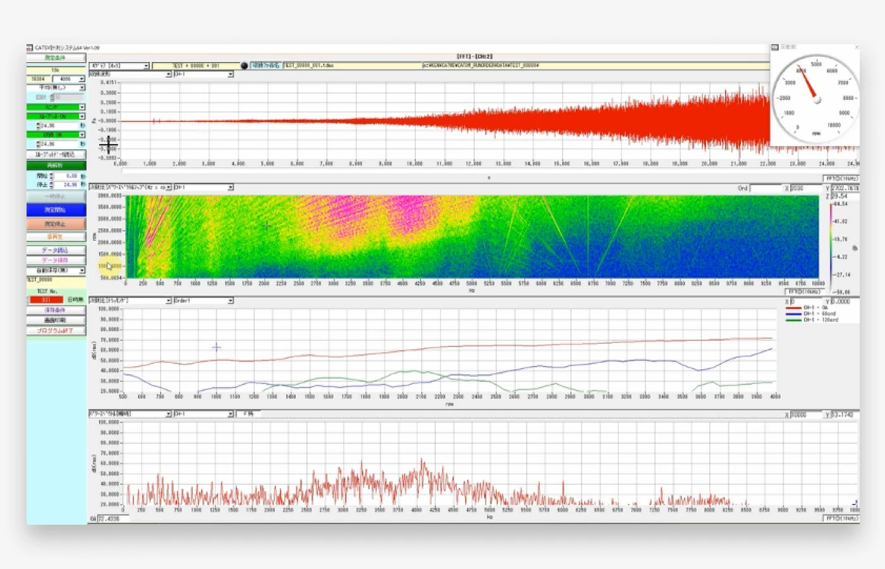Open the first green status dropdown below the greyed-out field
885x569 pixels.
[x=82, y=107]
